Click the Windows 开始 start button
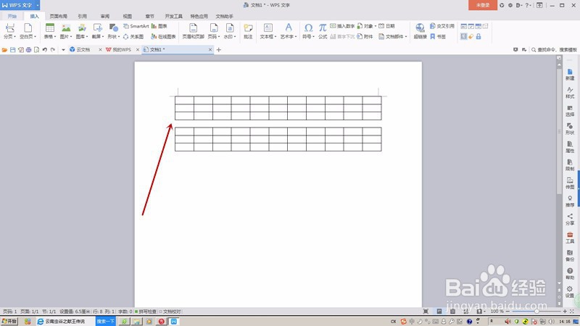Screen dimensions: 580x326 (9, 321)
